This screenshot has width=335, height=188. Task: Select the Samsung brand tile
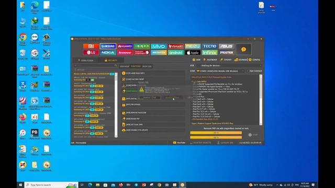click(108, 46)
